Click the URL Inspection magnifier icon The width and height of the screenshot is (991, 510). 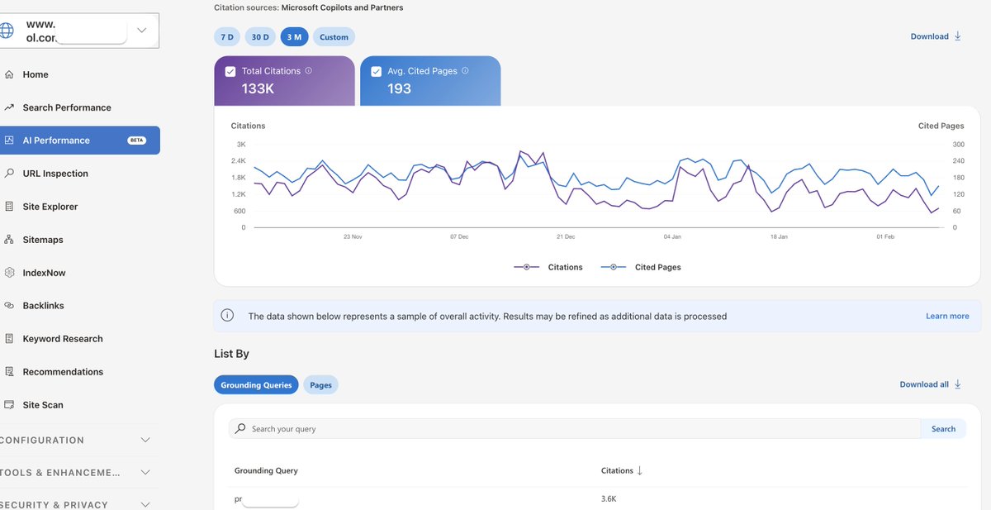pyautogui.click(x=9, y=174)
